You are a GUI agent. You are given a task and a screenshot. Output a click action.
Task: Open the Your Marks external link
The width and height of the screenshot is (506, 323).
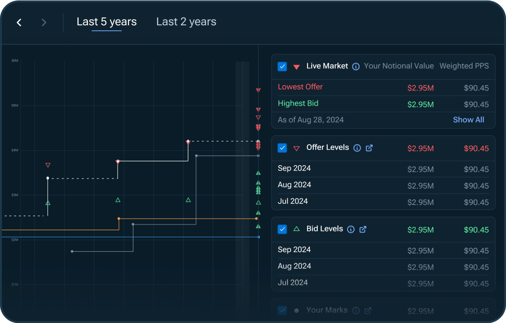point(368,310)
